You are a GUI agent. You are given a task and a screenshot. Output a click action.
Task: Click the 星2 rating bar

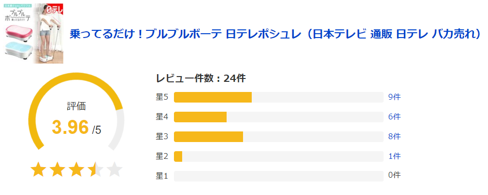[x=278, y=156]
